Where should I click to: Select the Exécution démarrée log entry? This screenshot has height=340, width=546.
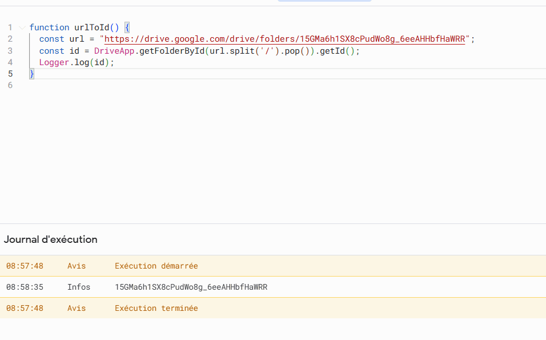point(156,266)
